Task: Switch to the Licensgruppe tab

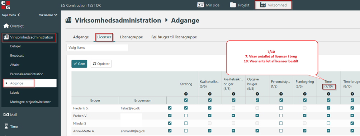Action: coord(131,37)
